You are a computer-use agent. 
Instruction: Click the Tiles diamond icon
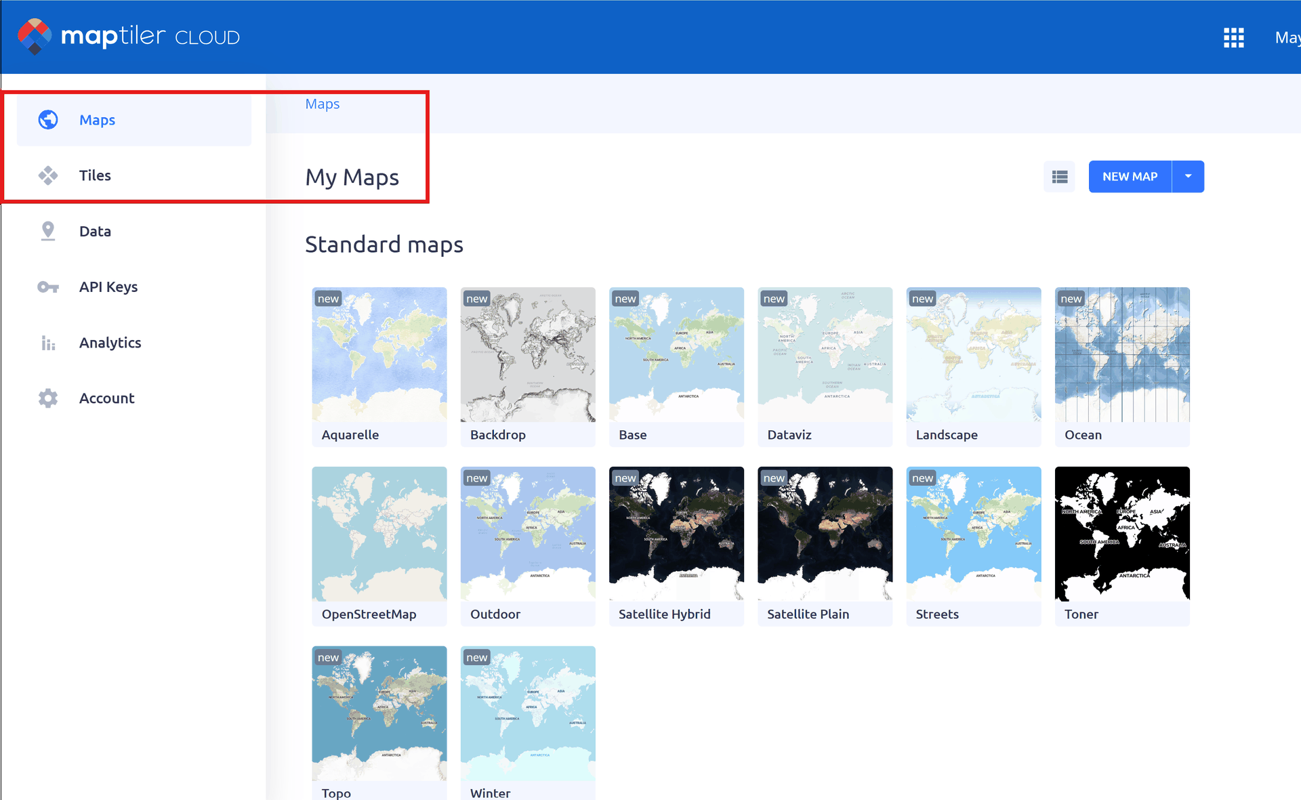(48, 175)
